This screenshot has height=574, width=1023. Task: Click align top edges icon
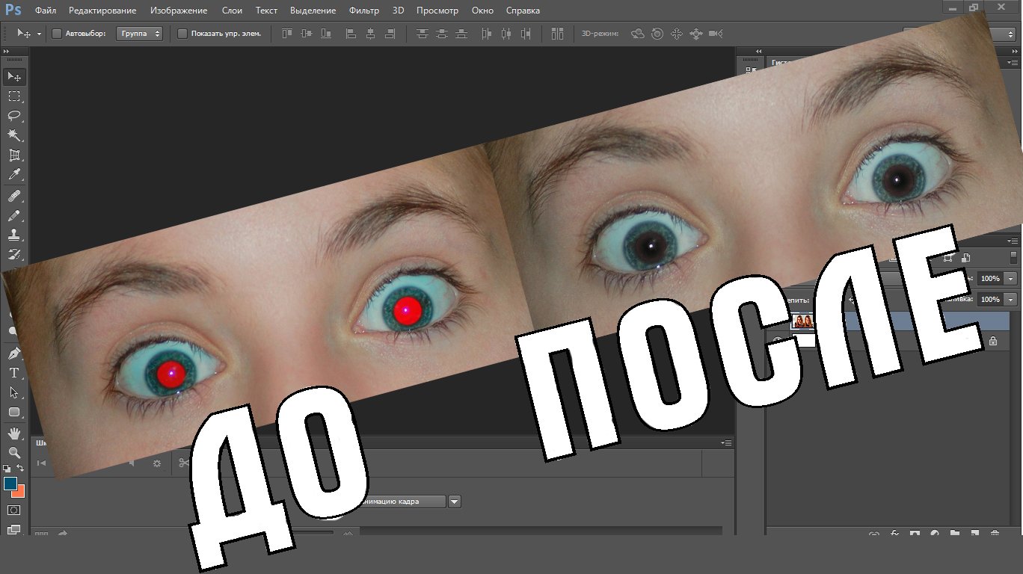coord(286,34)
